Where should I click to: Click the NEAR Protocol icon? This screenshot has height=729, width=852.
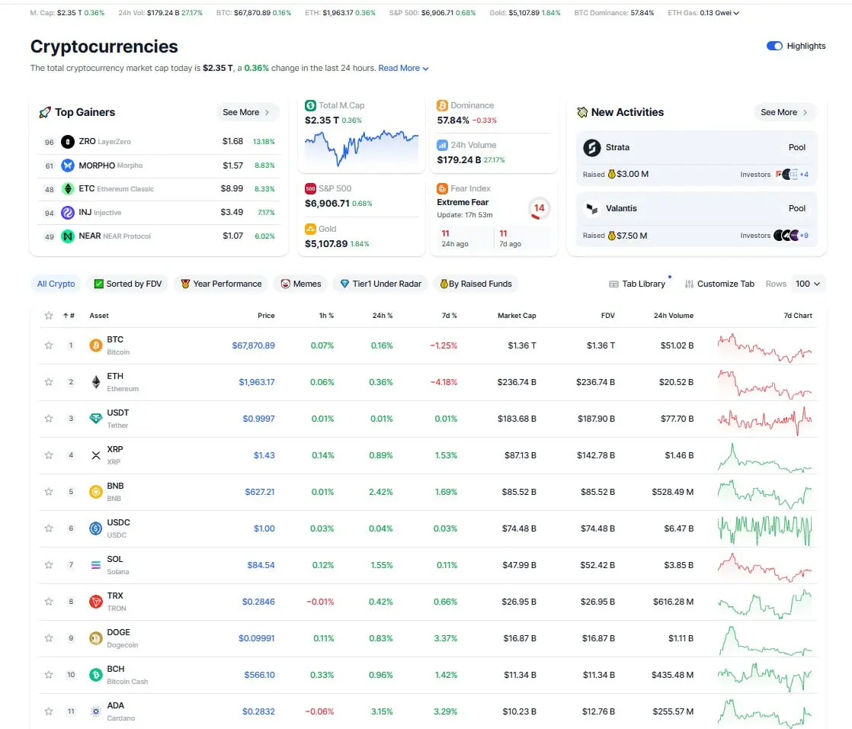[67, 236]
